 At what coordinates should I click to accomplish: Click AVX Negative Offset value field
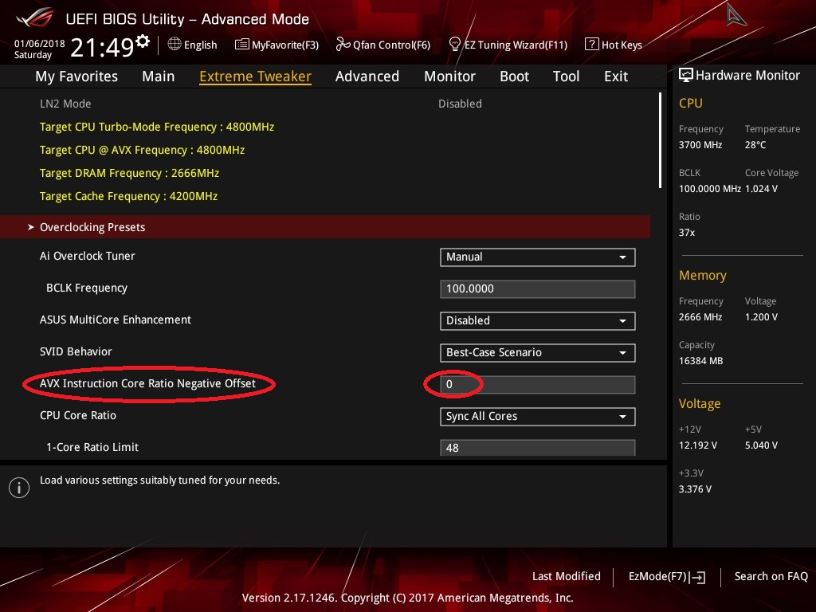coord(538,385)
